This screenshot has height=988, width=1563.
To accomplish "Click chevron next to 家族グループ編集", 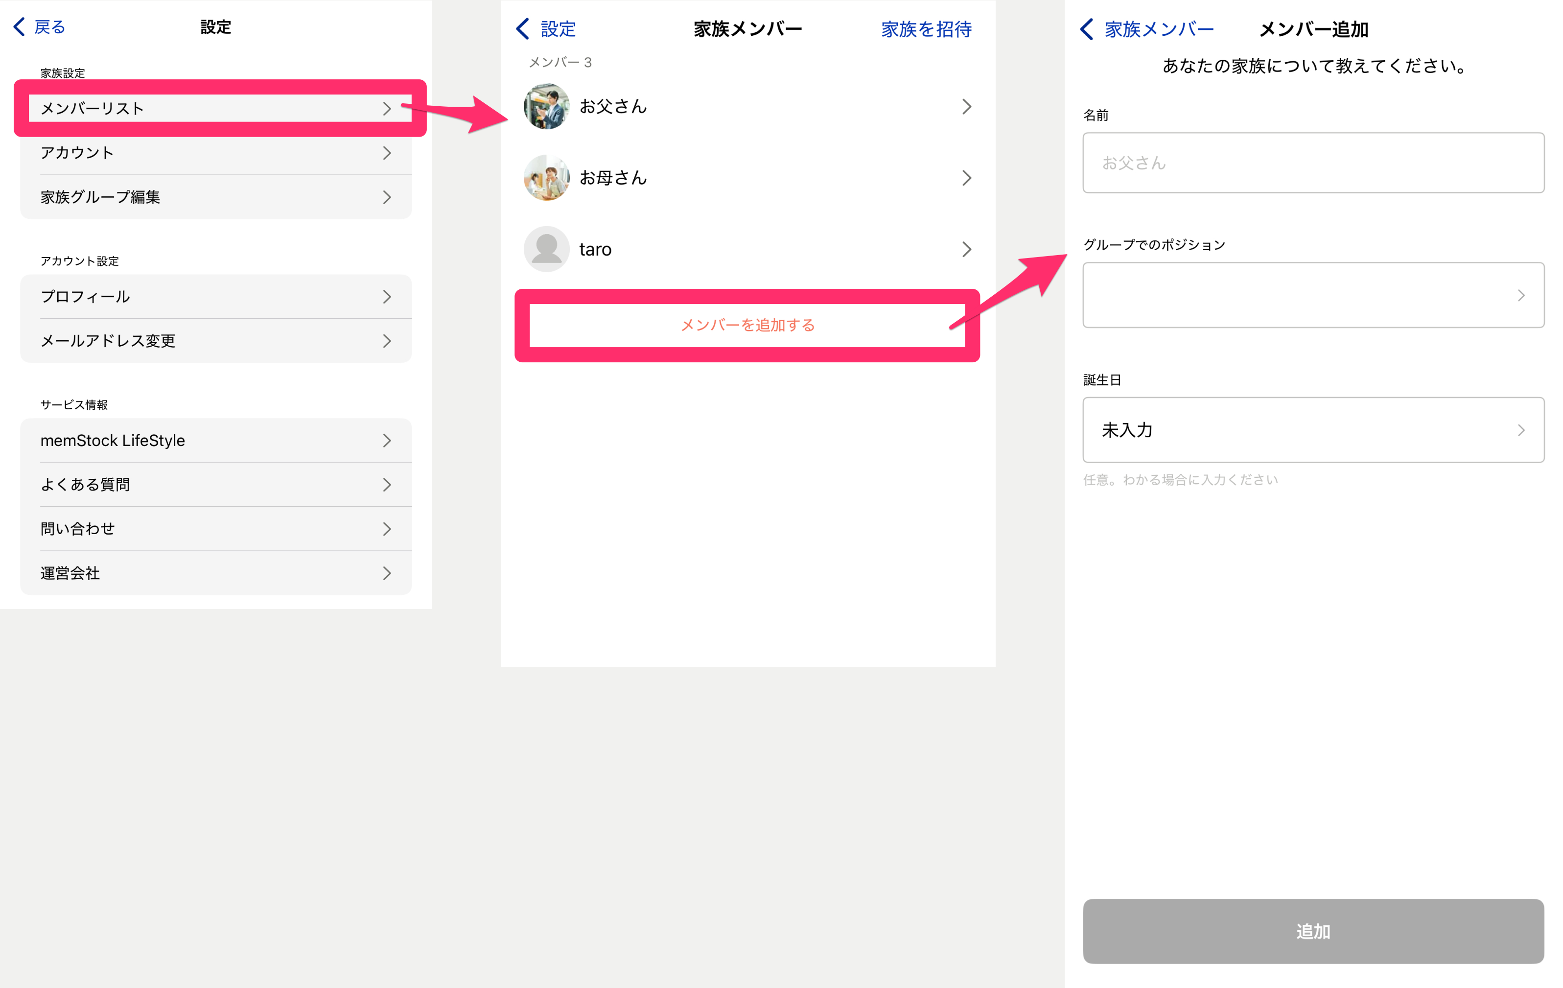I will click(387, 197).
